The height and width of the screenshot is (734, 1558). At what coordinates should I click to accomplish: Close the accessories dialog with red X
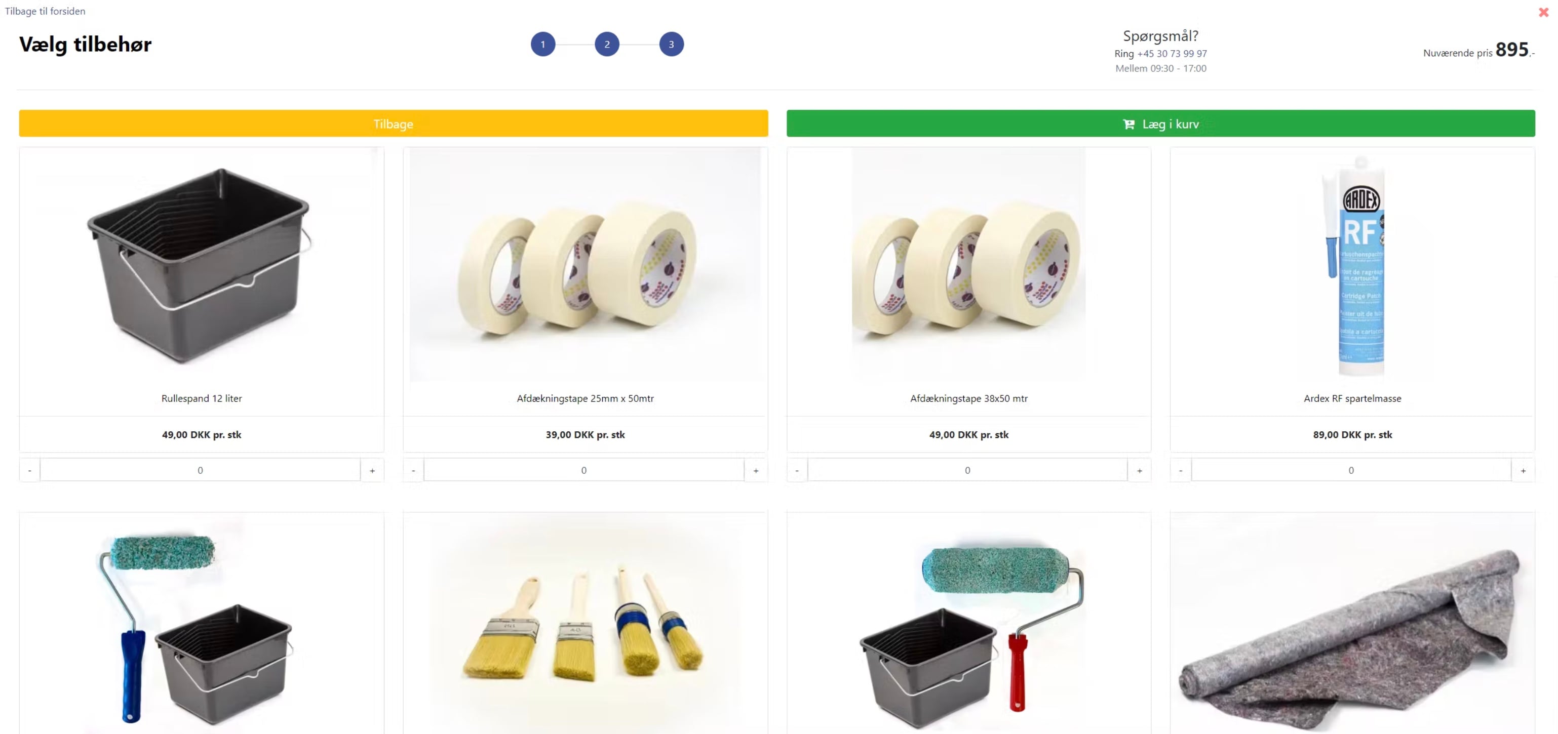(x=1543, y=12)
